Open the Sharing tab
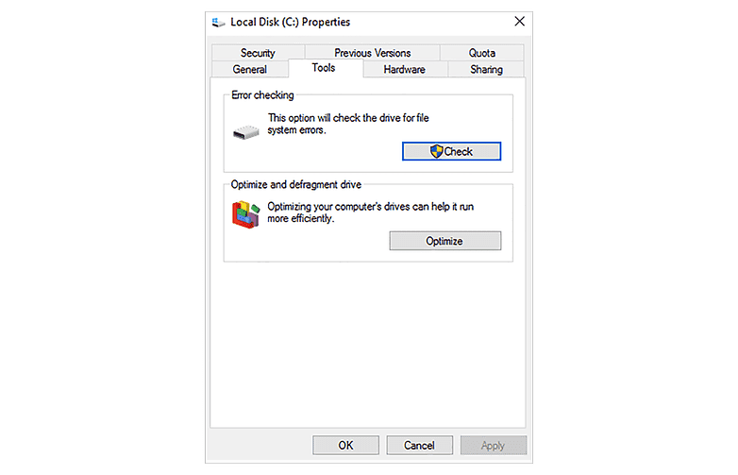This screenshot has height=475, width=738. coord(486,69)
